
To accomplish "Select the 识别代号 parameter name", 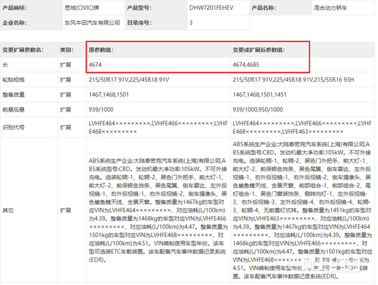I will coord(13,127).
